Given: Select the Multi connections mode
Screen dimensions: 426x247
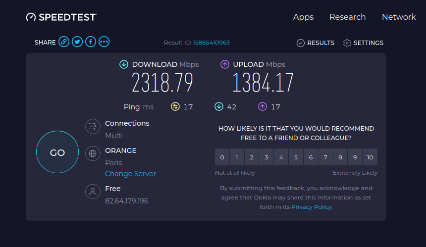Looking at the screenshot, I should pyautogui.click(x=114, y=136).
